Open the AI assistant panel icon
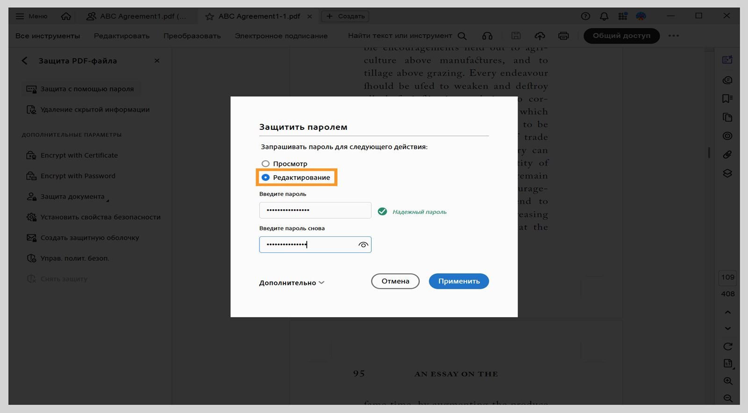This screenshot has height=413, width=748. pyautogui.click(x=727, y=60)
